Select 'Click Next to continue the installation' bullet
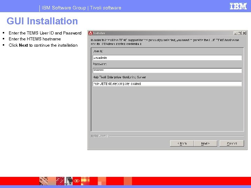The width and height of the screenshot is (251, 188). pyautogui.click(x=43, y=45)
